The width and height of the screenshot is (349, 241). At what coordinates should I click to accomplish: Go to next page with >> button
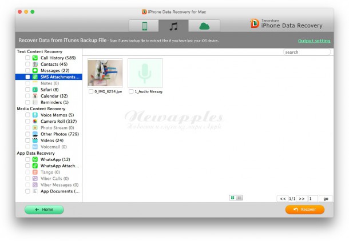coord(302,199)
